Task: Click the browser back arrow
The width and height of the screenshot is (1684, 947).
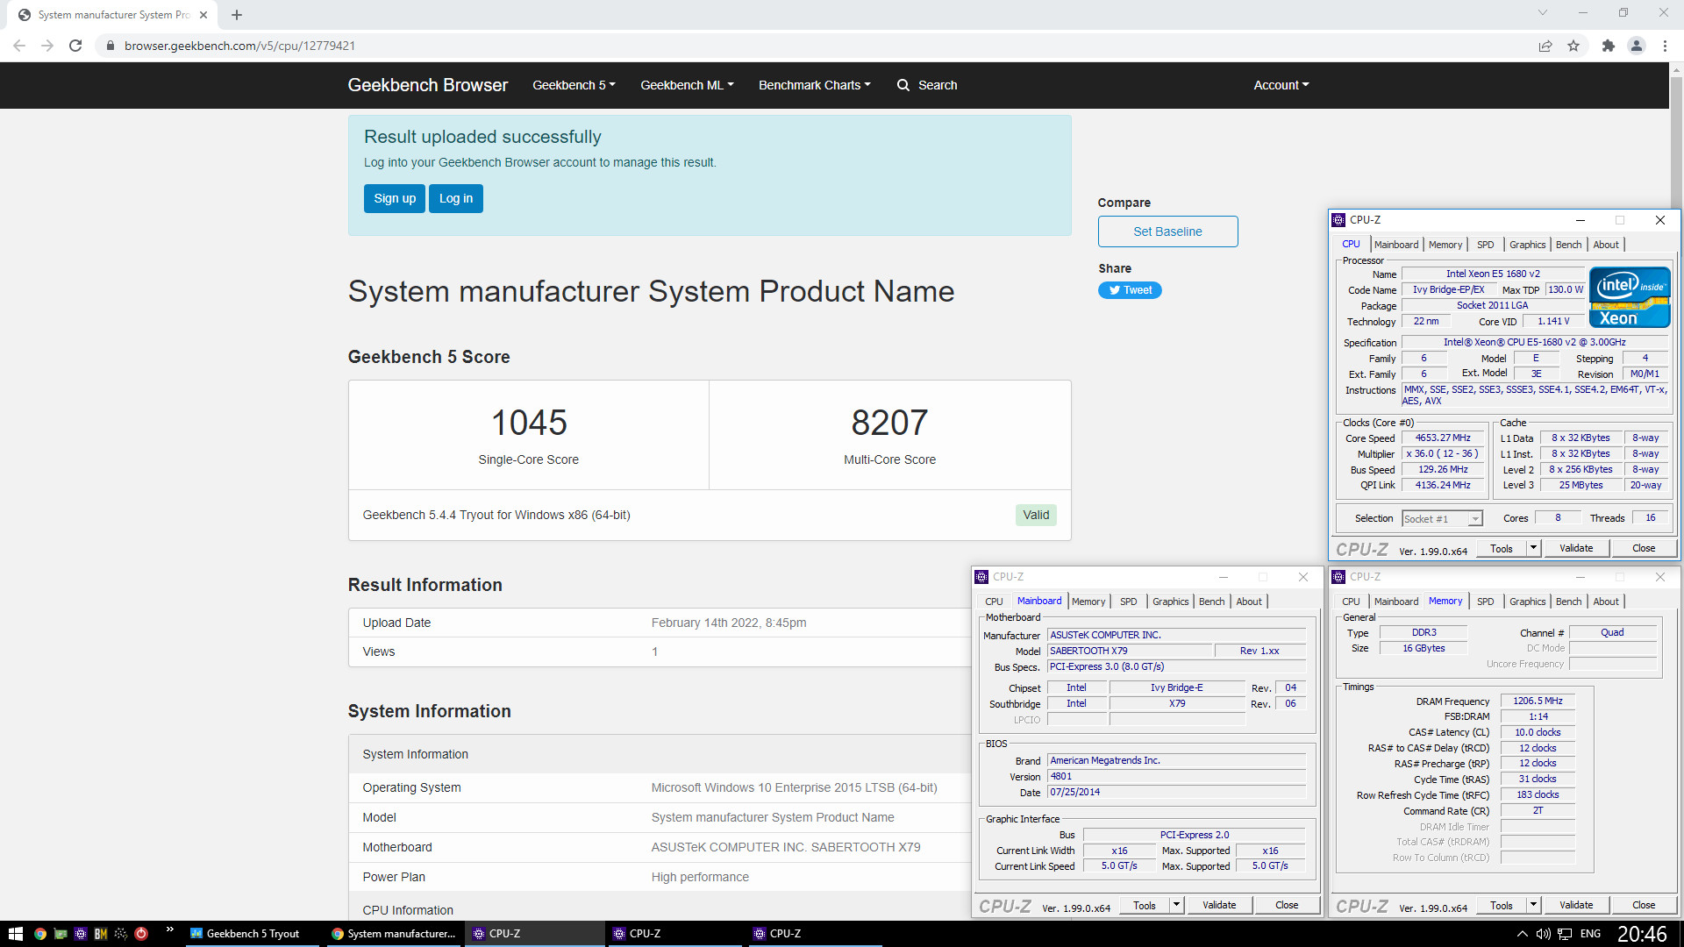Action: coord(19,46)
